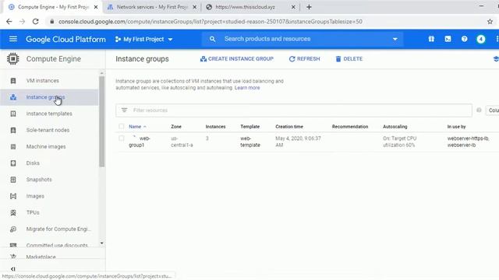Open the gift free trial icon

click(x=431, y=39)
